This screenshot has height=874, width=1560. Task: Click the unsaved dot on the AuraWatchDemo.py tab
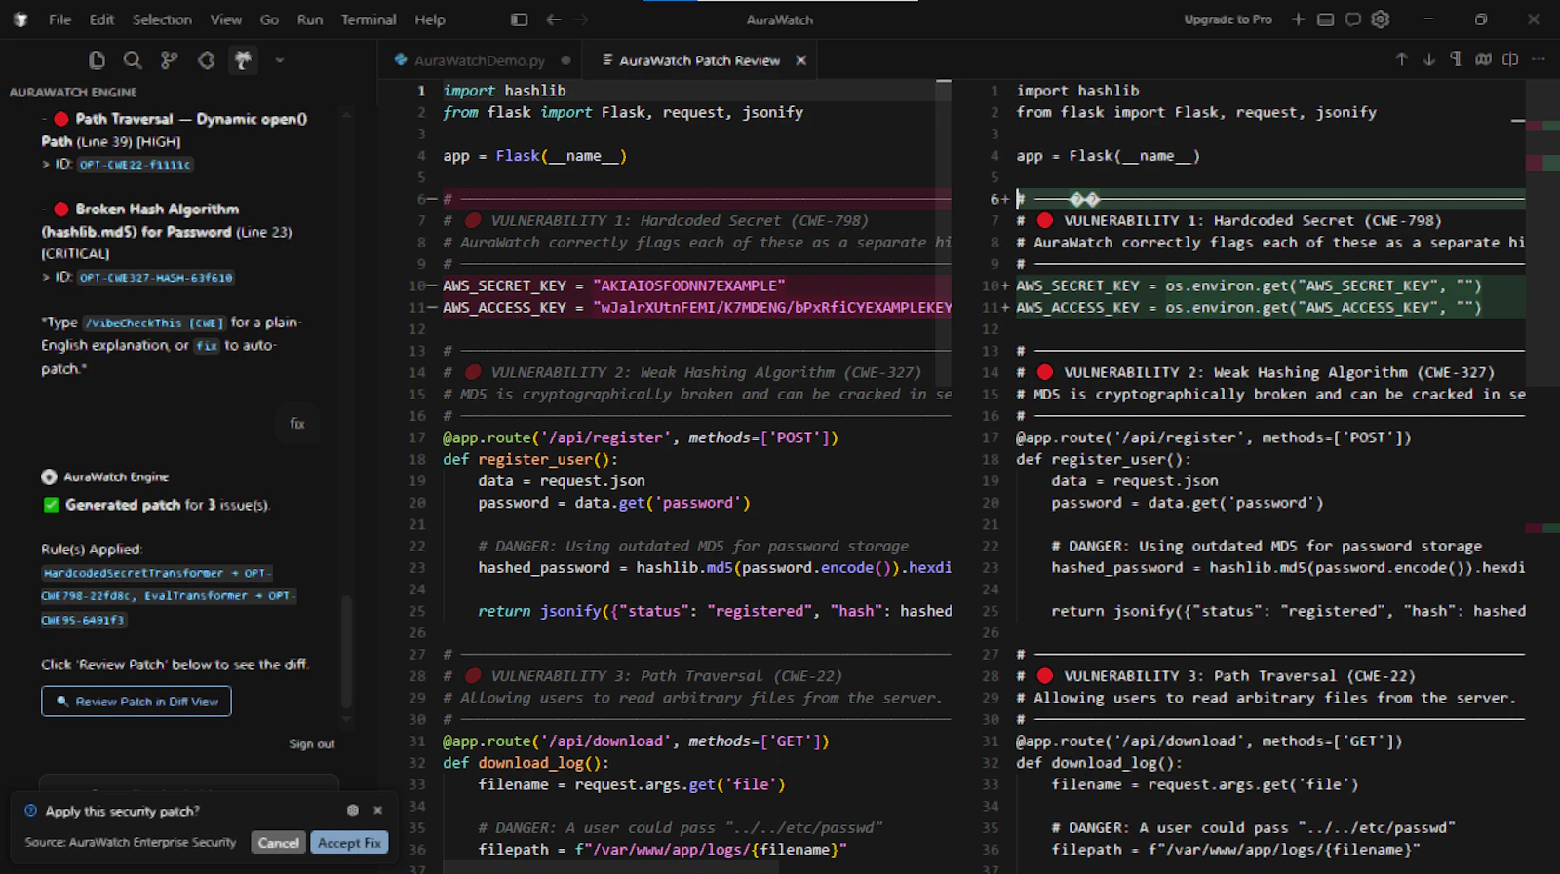pyautogui.click(x=565, y=60)
